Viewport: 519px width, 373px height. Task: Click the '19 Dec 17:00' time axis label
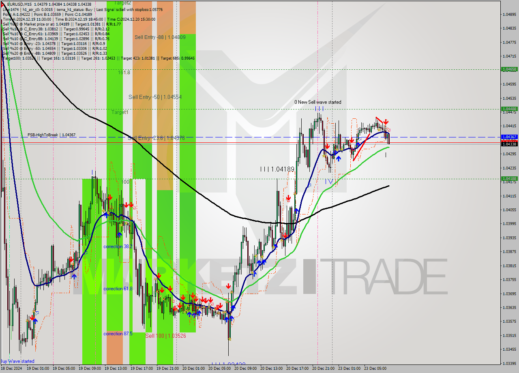(x=142, y=369)
